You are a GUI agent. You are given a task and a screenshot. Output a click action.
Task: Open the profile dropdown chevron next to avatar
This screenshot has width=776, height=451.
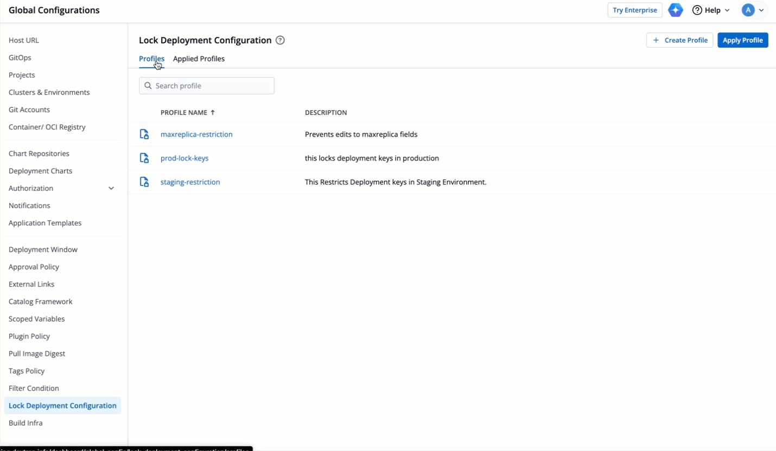click(x=761, y=10)
